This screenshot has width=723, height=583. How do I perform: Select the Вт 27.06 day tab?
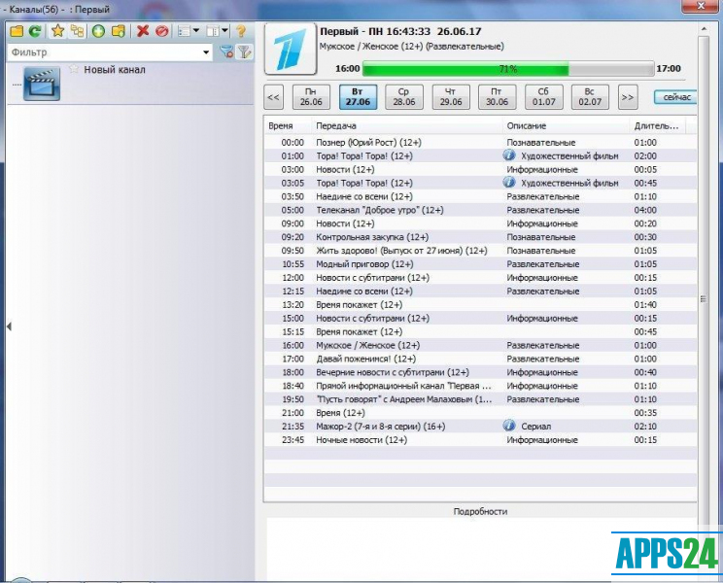[x=358, y=97]
